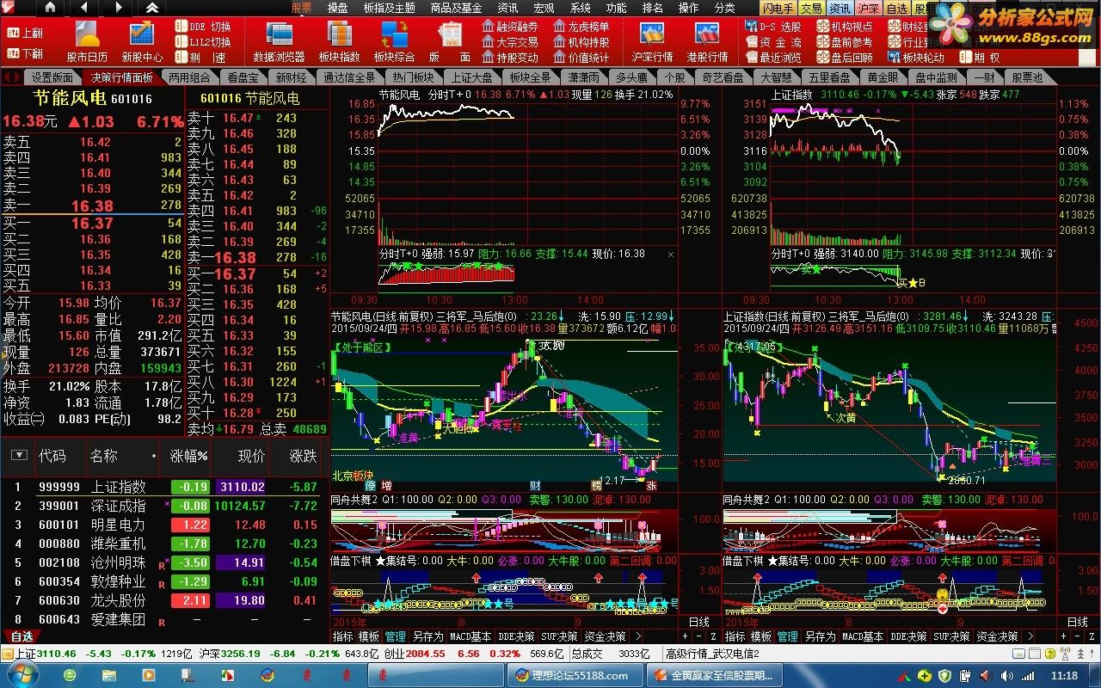Open 资金流 capital flow
The height and width of the screenshot is (688, 1101).
point(773,42)
